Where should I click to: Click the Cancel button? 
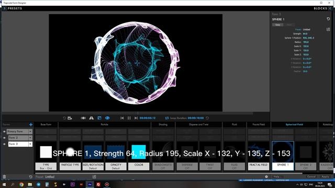click(x=311, y=177)
